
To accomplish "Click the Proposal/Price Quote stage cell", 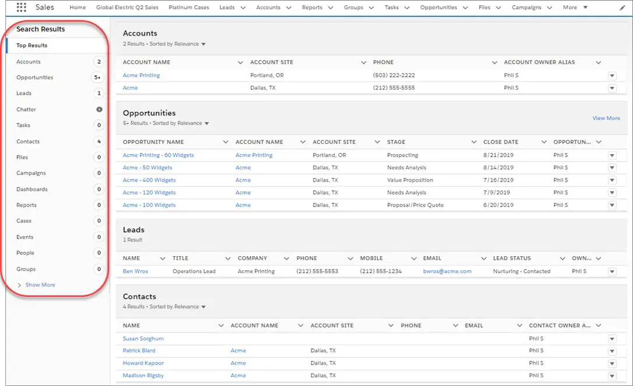I will pos(416,206).
